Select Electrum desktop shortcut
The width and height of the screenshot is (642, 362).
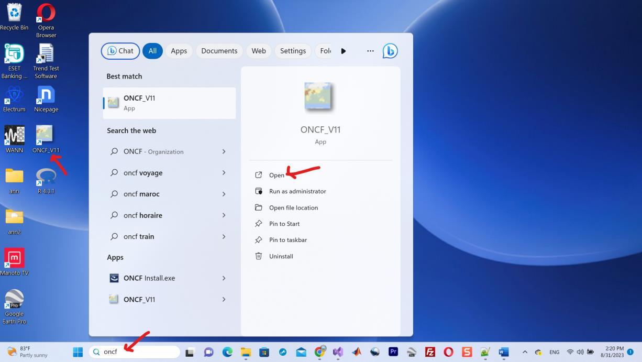click(x=14, y=98)
